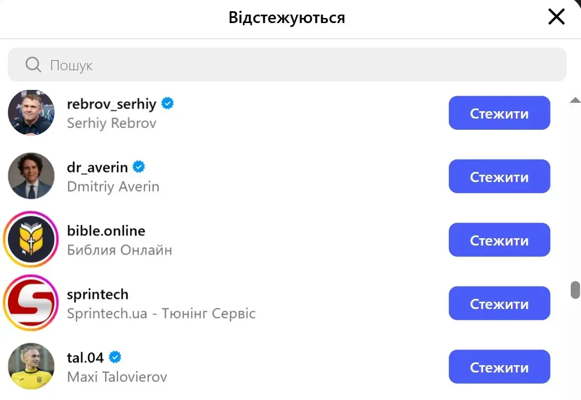This screenshot has height=400, width=581.
Task: Follow sprintech with Стежити button
Action: click(499, 304)
